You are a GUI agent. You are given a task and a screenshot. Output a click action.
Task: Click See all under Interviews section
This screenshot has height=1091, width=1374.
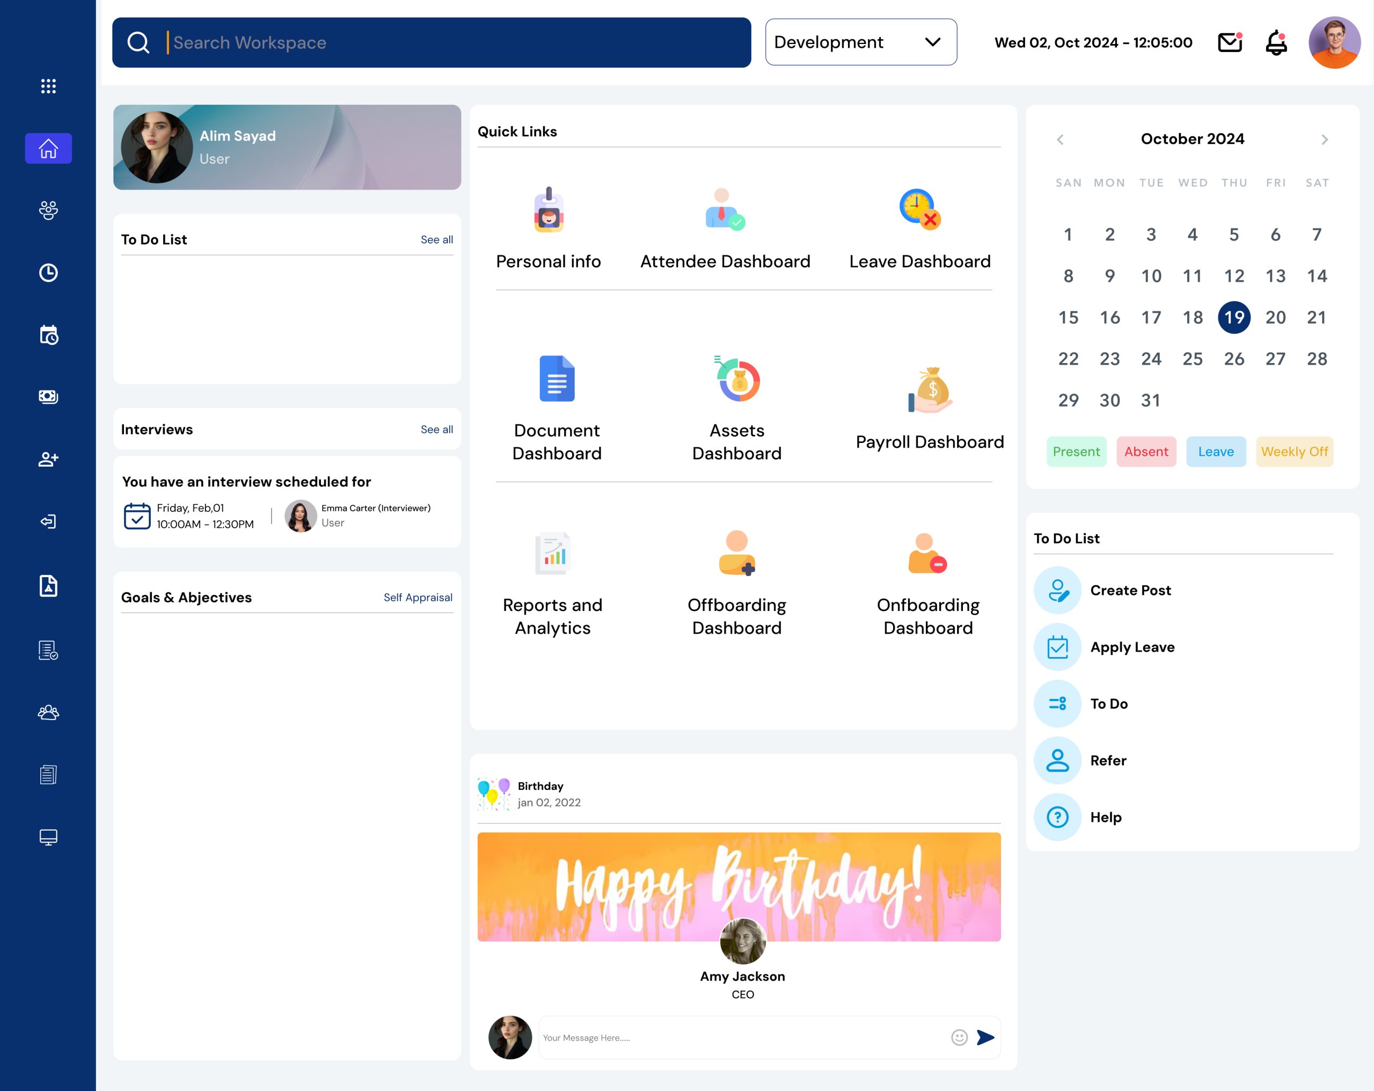tap(435, 430)
